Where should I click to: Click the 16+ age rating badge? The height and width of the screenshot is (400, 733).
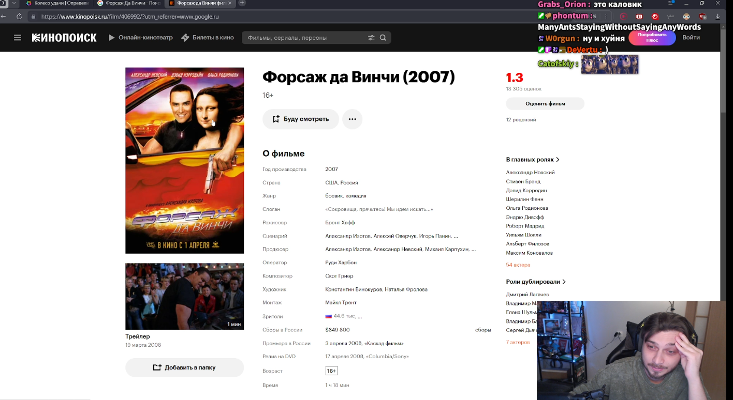(x=331, y=371)
